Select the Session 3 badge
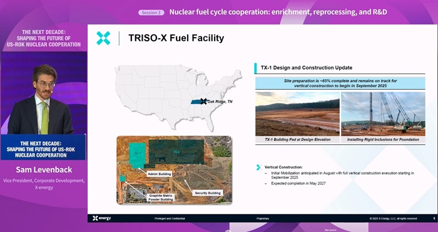 click(x=151, y=13)
